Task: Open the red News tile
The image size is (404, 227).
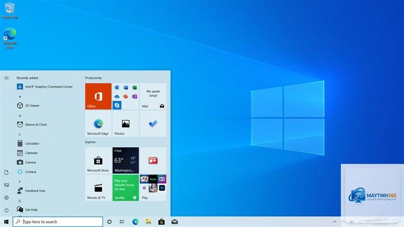Action: pyautogui.click(x=153, y=160)
